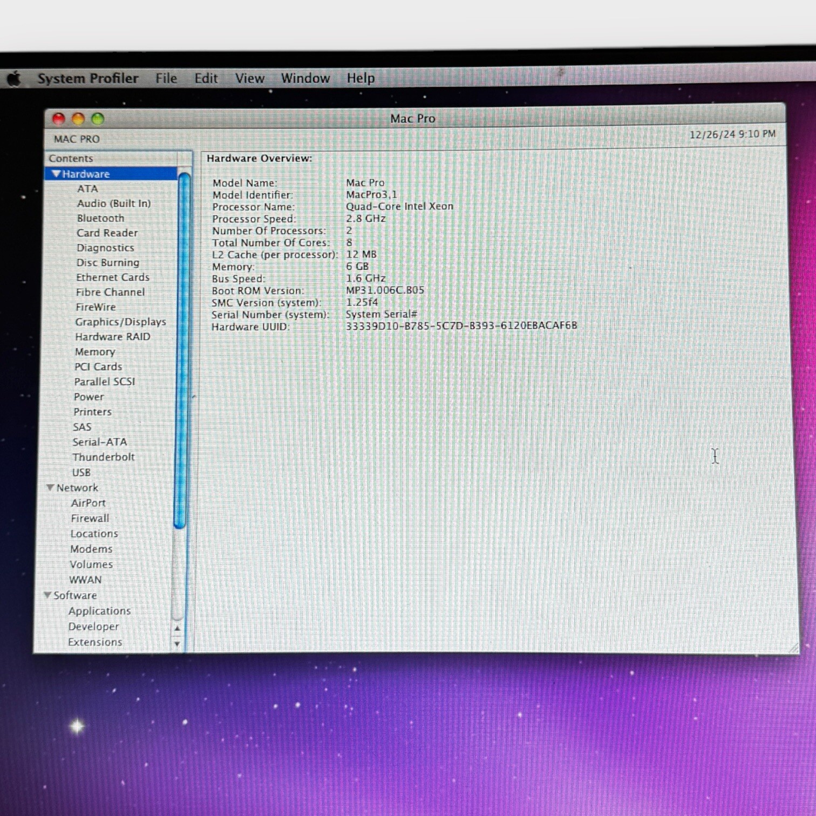Select PCI Cards entry
Image resolution: width=816 pixels, height=816 pixels.
(98, 366)
